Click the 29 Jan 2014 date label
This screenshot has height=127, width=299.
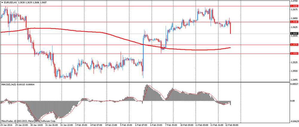click(x=6, y=125)
